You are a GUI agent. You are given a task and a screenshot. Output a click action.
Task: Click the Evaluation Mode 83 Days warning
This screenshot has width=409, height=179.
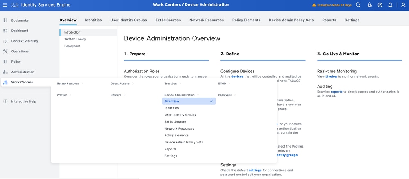pos(331,5)
